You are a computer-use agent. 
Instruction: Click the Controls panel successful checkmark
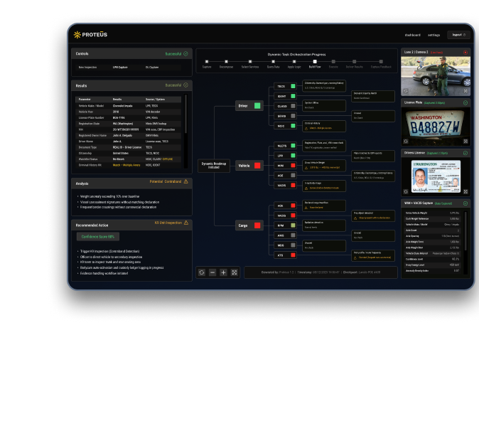coord(186,53)
